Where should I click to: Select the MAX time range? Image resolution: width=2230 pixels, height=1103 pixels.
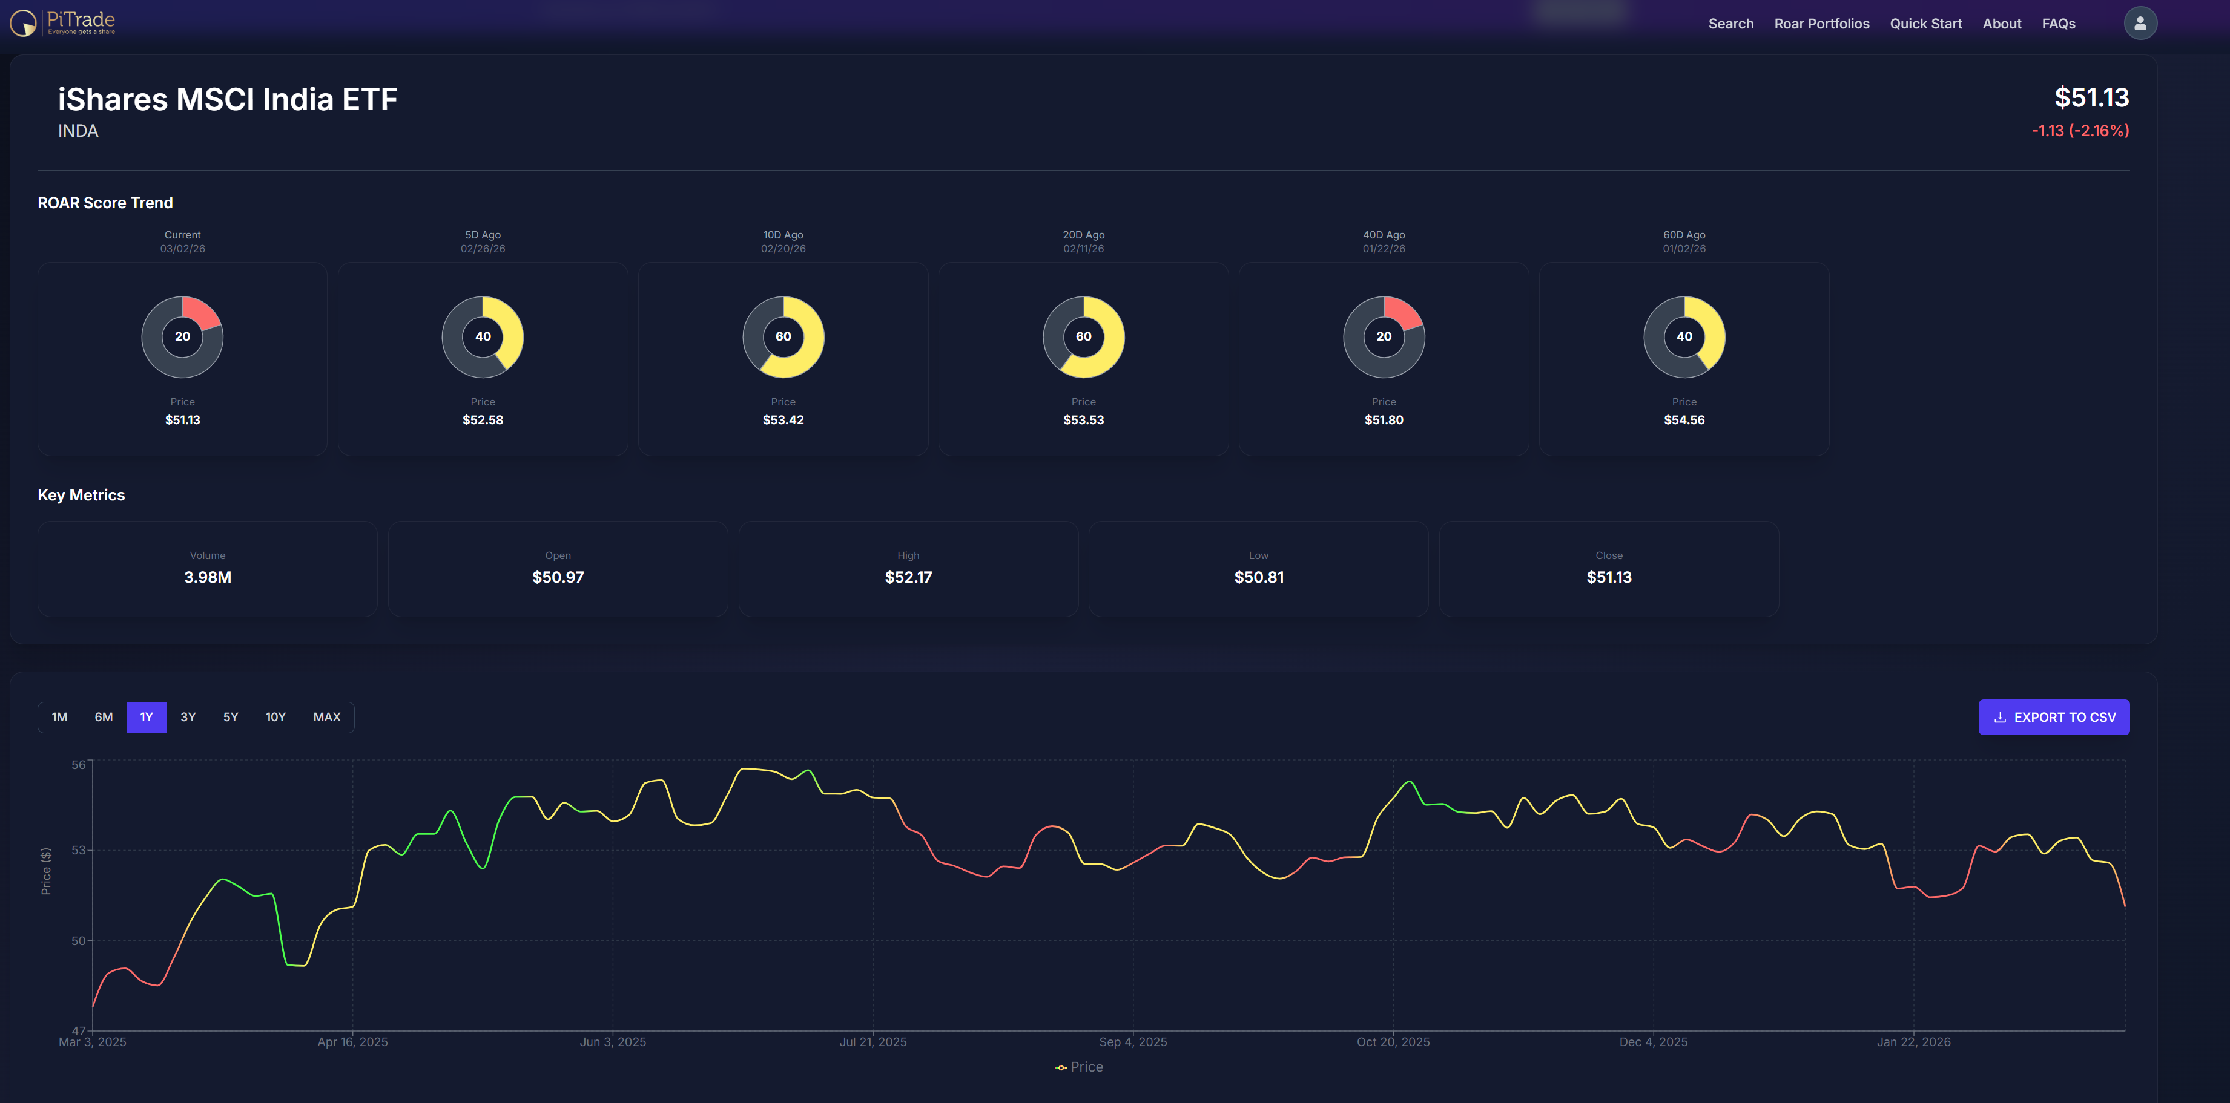[326, 717]
